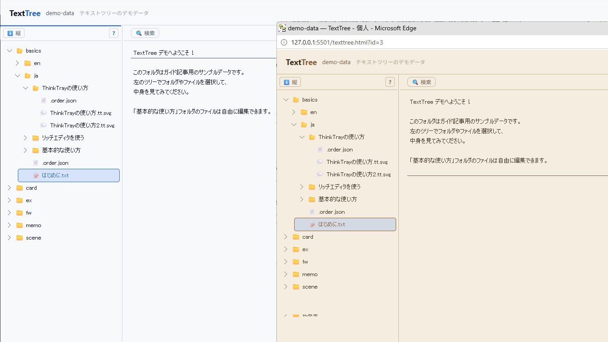Click memo folder icon in background white window

coord(20,225)
